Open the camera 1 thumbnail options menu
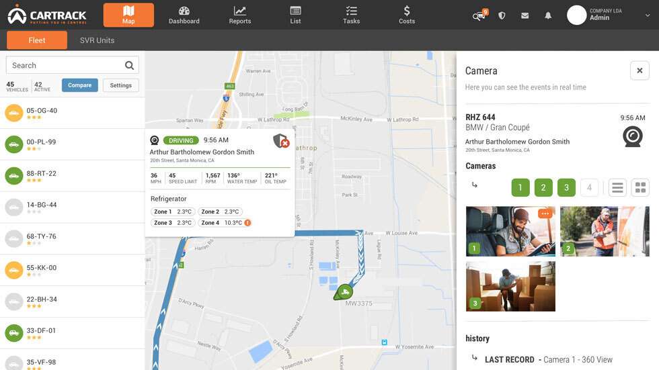The image size is (659, 370). [x=545, y=214]
